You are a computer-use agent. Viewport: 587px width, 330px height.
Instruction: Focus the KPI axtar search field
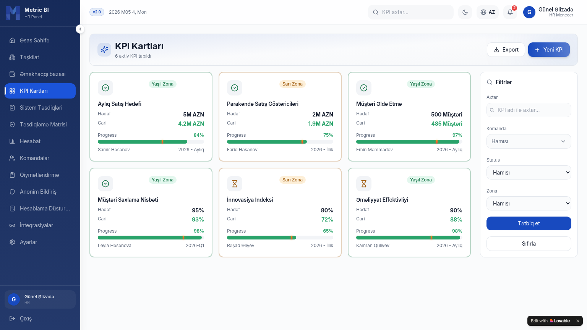(x=411, y=12)
